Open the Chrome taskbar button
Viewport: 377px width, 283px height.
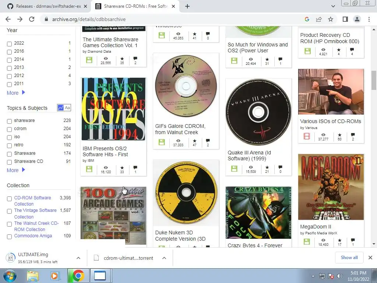(78, 276)
